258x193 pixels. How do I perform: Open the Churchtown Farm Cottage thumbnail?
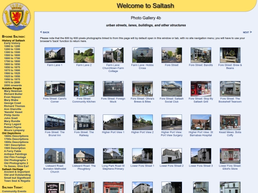pos(113,55)
